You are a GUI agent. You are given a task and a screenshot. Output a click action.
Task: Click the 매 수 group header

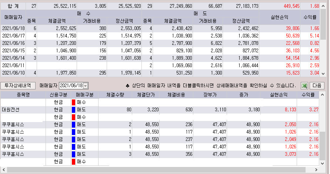coord(84,13)
